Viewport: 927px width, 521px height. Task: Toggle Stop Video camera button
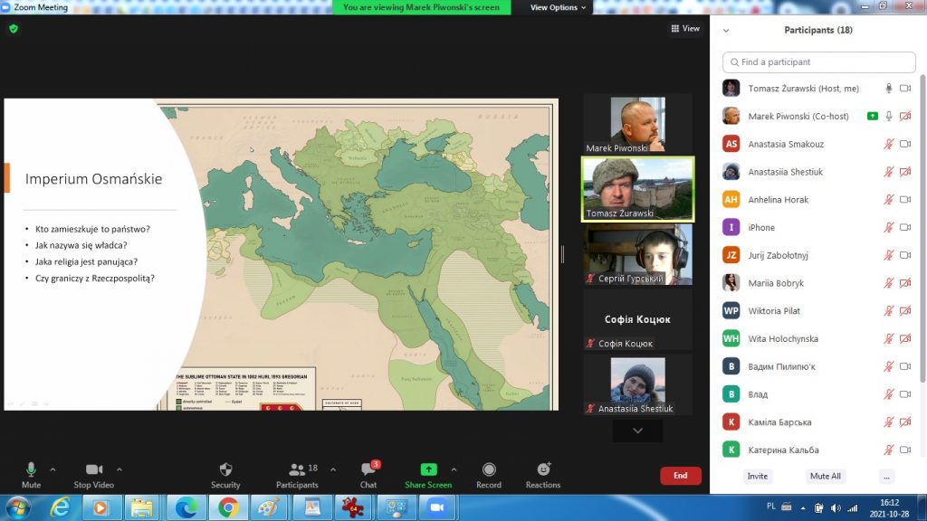point(93,470)
